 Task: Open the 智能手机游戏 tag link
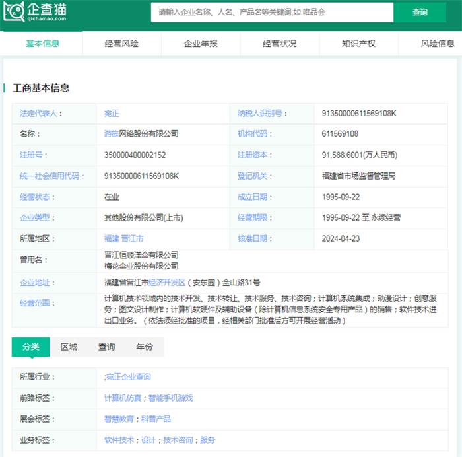[x=170, y=398]
